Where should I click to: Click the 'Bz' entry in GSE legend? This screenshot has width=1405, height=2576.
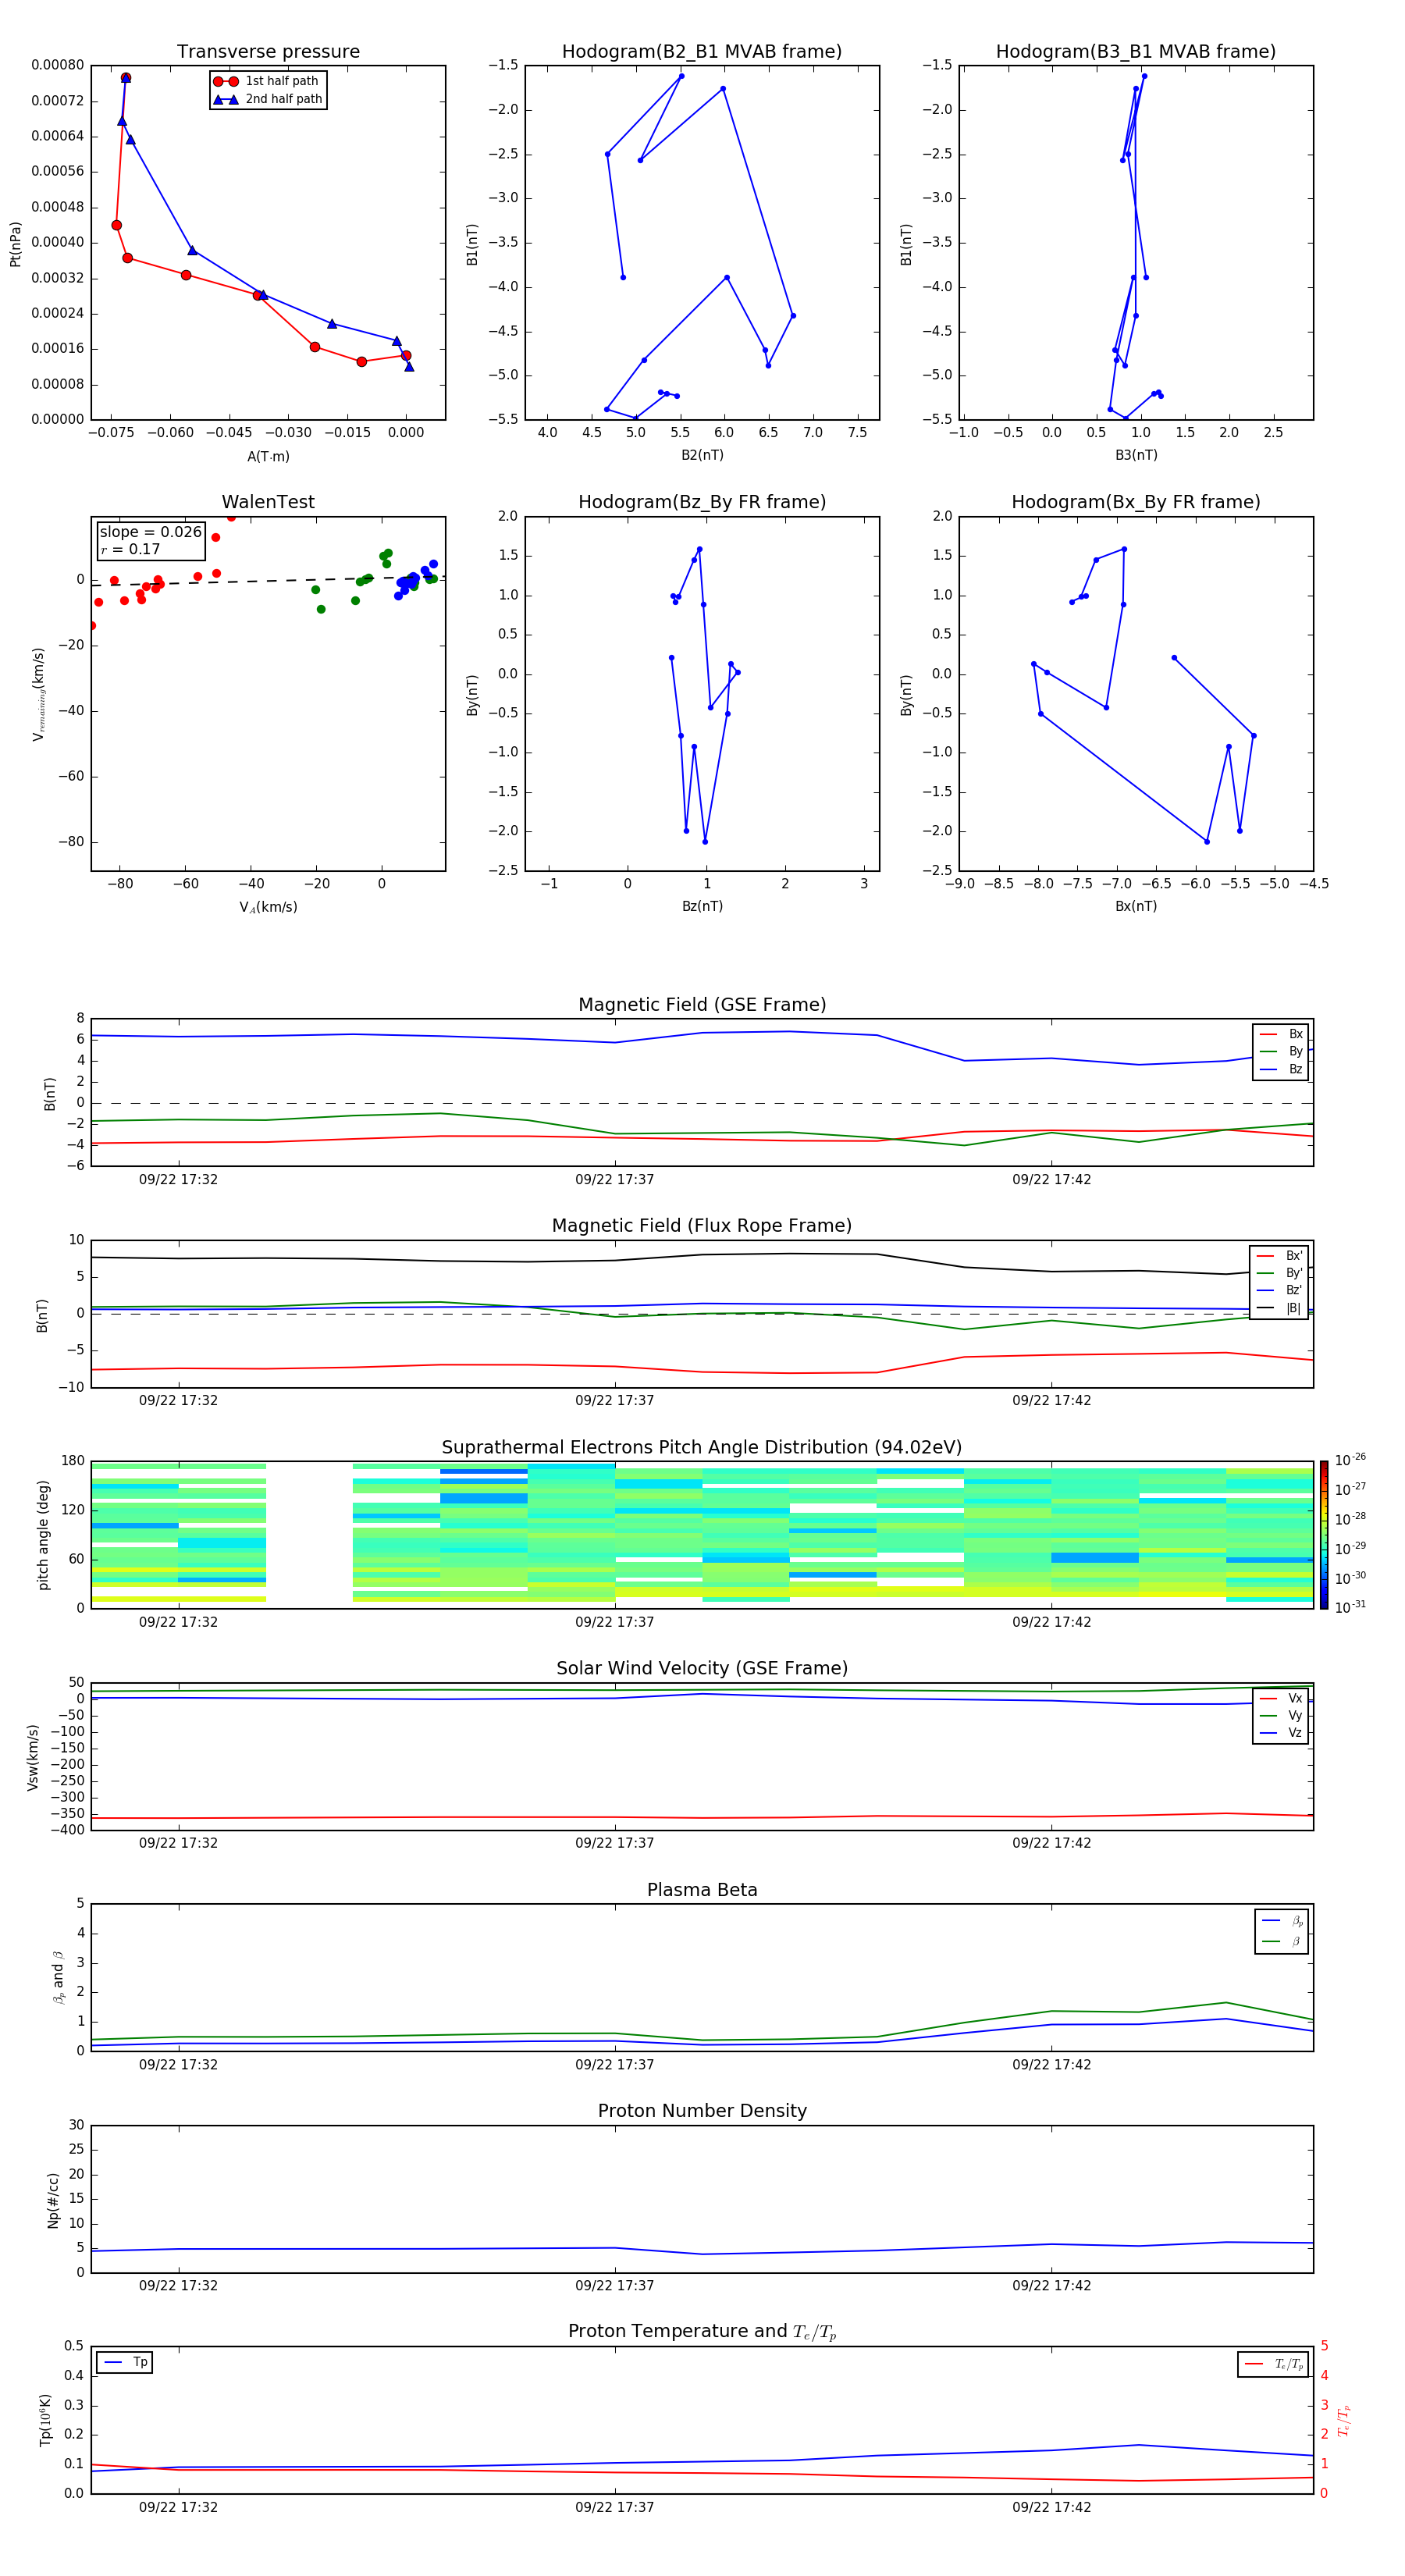[x=1281, y=1069]
